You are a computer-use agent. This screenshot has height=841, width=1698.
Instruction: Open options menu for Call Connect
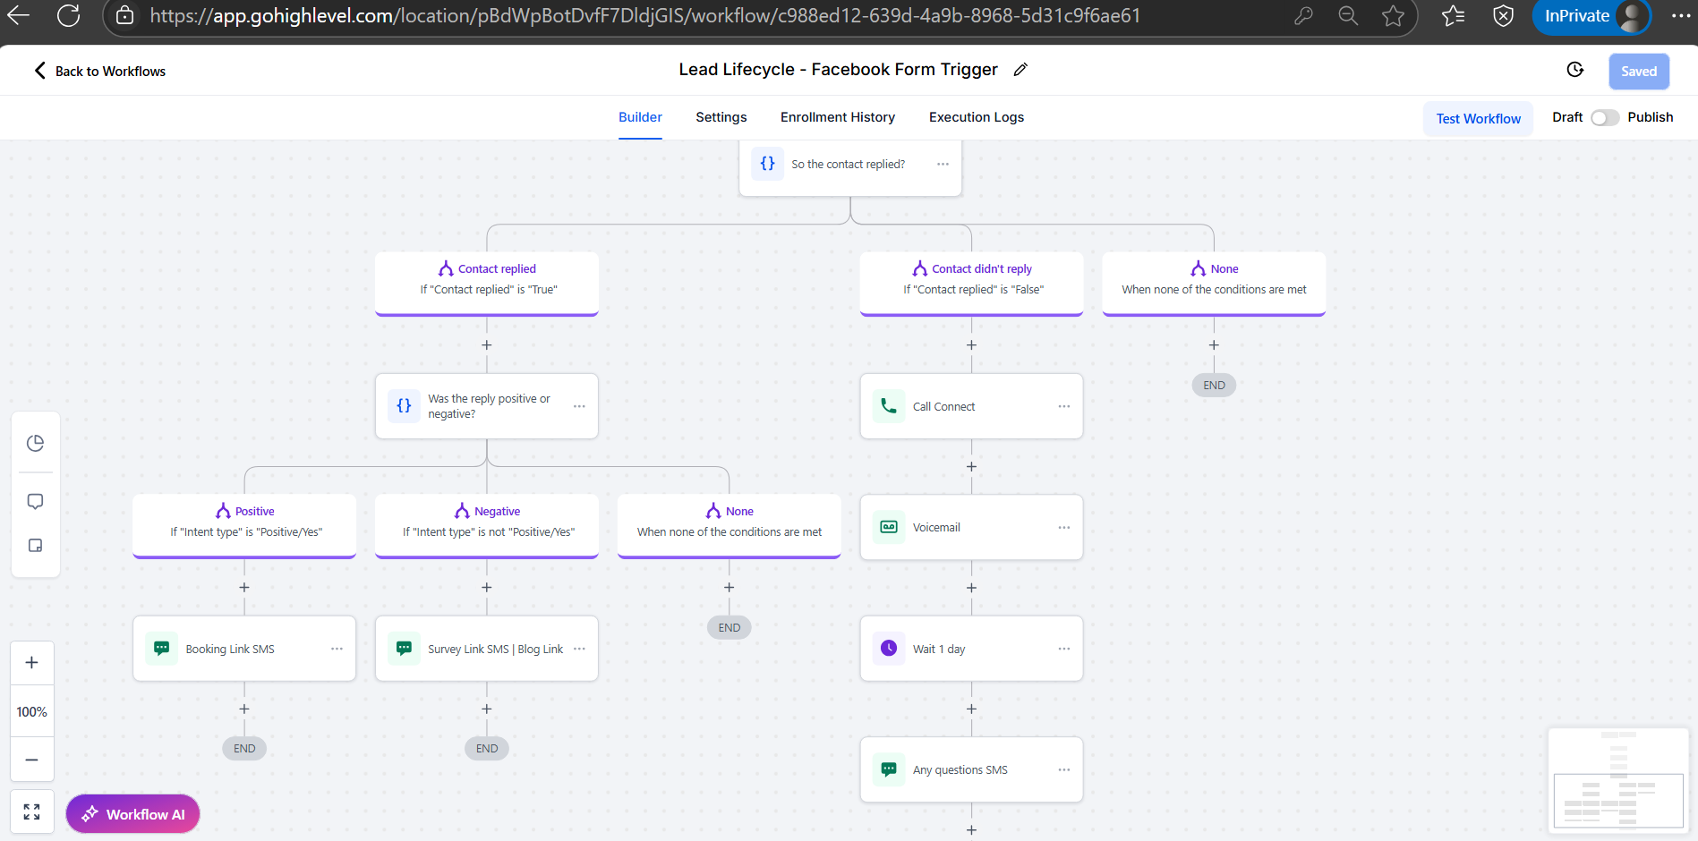(1063, 406)
